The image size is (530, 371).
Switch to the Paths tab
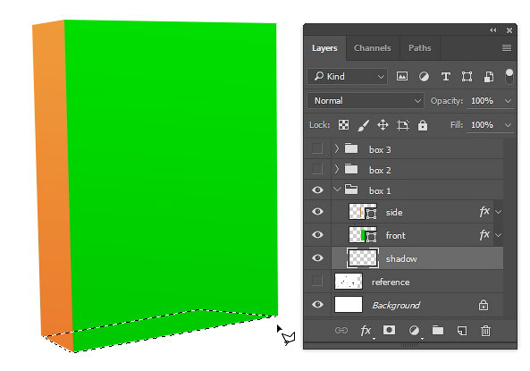tap(420, 48)
